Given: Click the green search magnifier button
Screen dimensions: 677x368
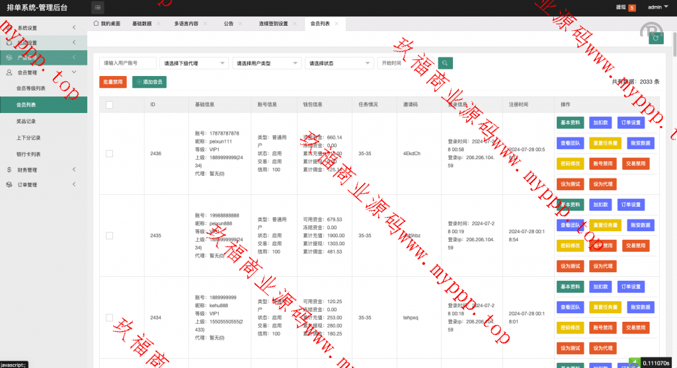Looking at the screenshot, I should point(446,63).
